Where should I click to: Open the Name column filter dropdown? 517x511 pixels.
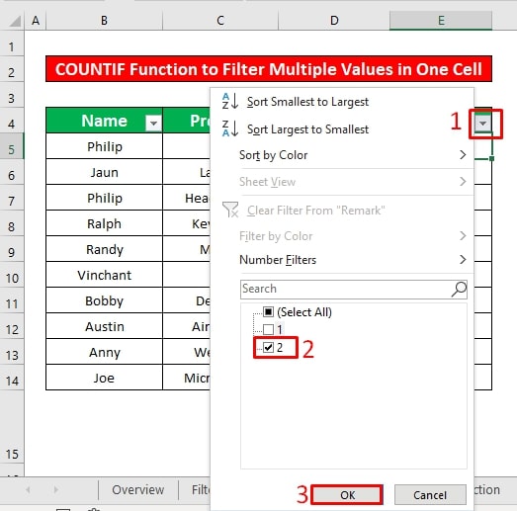coord(153,124)
